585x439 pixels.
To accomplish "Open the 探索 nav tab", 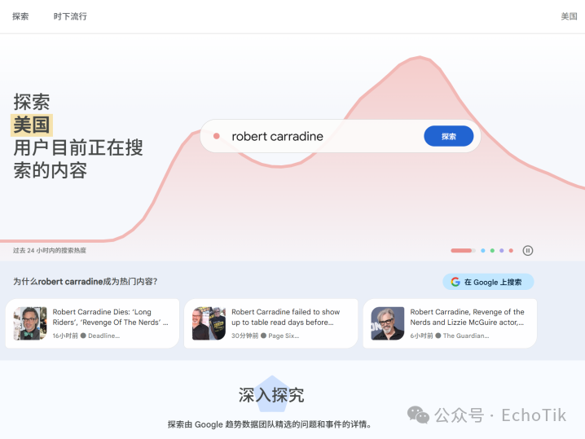I will click(20, 16).
